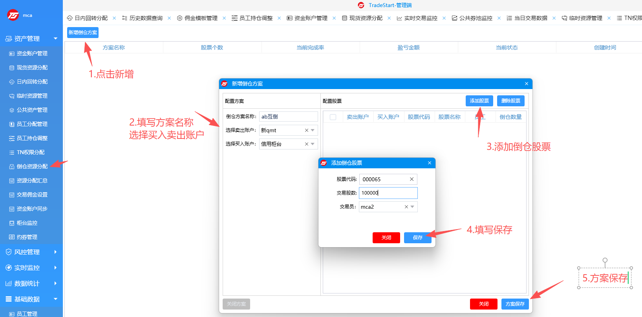The width and height of the screenshot is (642, 317).
Task: Click the 创建时间 column header
Action: point(605,47)
